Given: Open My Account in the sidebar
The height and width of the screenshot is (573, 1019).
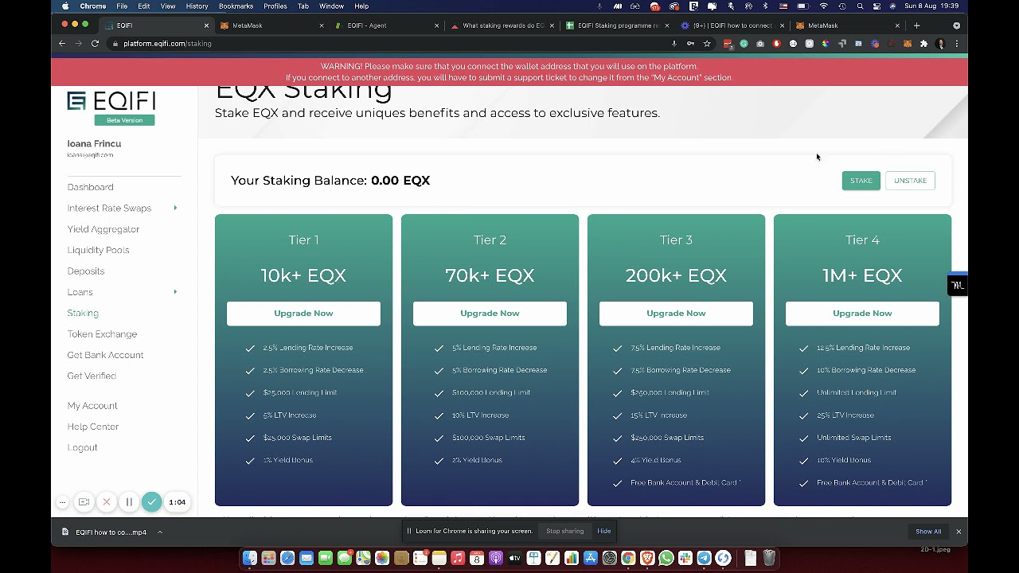Looking at the screenshot, I should coord(92,406).
